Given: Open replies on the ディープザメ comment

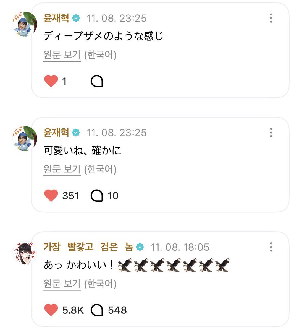Looking at the screenshot, I should point(97,81).
